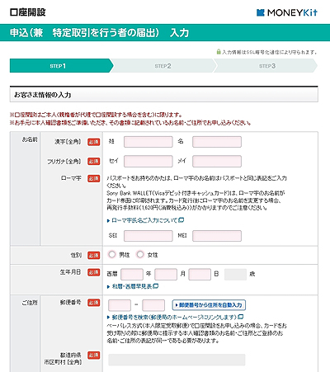Click the 口座開設 page title
The height and width of the screenshot is (372, 330).
coord(28,12)
